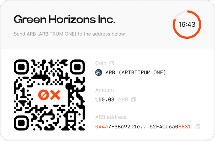Image resolution: width=215 pixels, height=141 pixels.
Task: Click the Amount label
Action: pyautogui.click(x=105, y=90)
